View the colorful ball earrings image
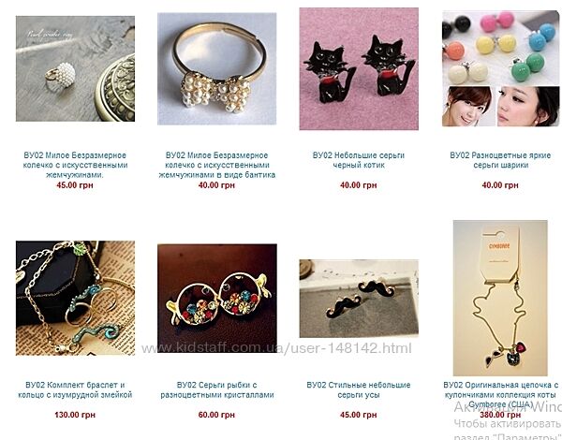562x440 pixels. (501, 68)
